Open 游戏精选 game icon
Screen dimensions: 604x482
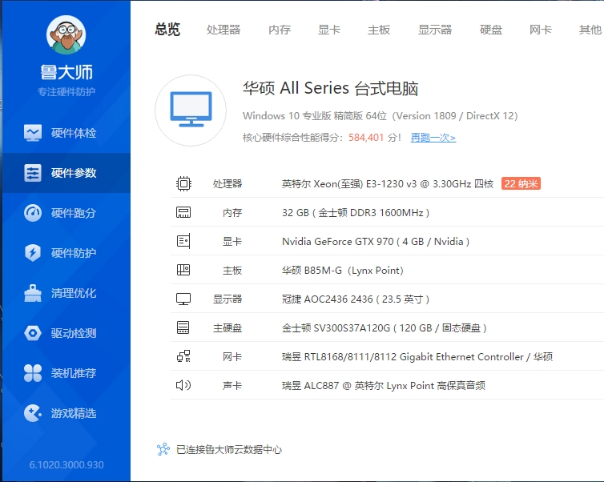(33, 413)
